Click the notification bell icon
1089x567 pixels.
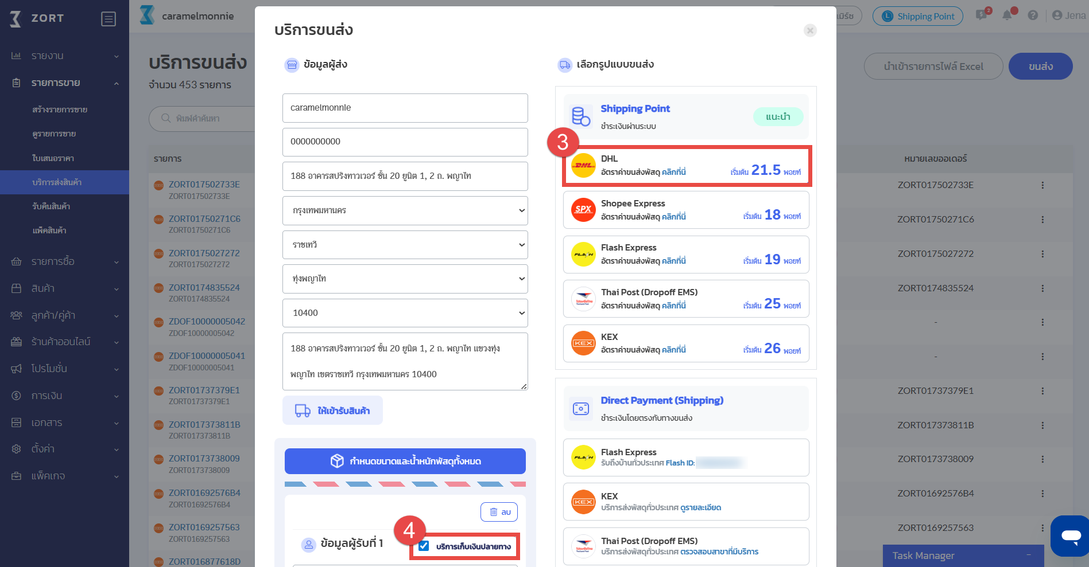tap(1007, 15)
